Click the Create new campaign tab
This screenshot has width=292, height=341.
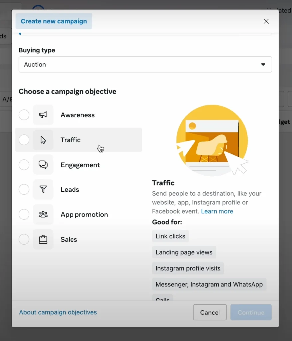54,21
